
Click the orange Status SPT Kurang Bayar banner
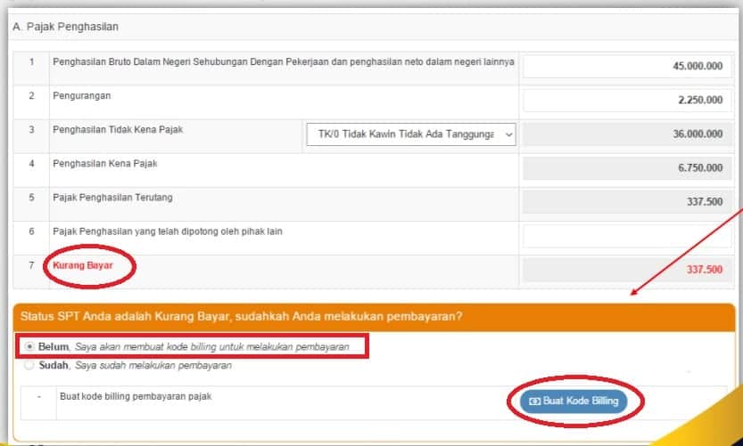point(375,317)
